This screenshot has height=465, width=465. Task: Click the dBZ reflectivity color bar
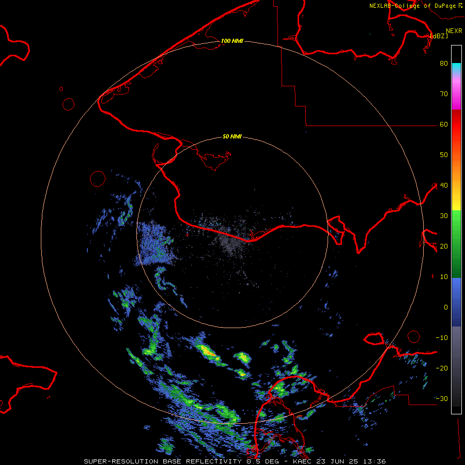pyautogui.click(x=456, y=229)
